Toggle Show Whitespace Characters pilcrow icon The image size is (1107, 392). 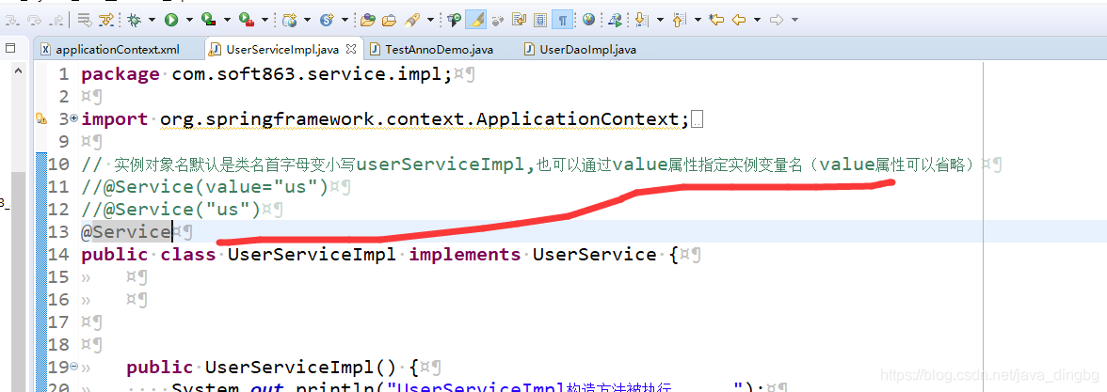pyautogui.click(x=563, y=21)
